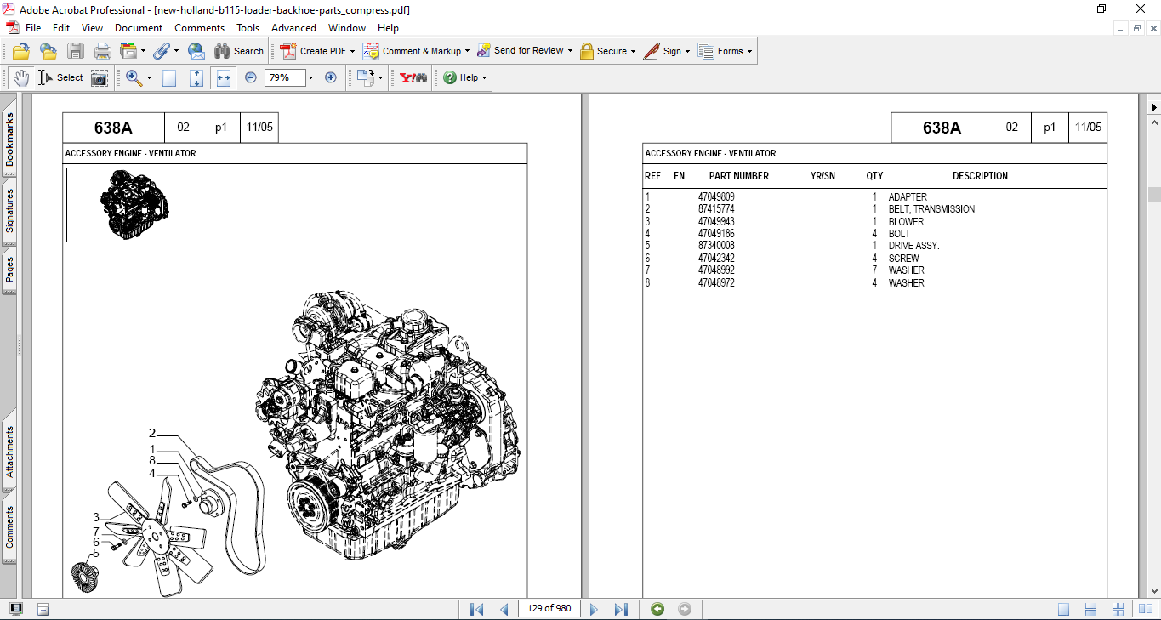
Task: Click the Snapshot tool camera icon
Action: pyautogui.click(x=100, y=77)
